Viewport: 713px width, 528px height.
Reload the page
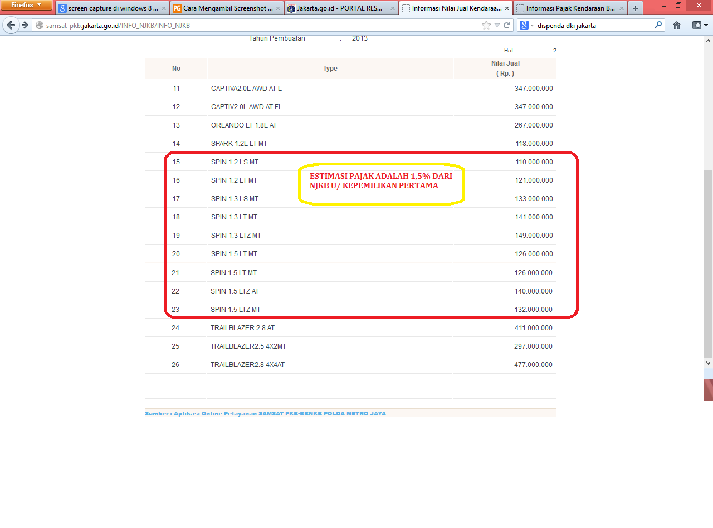point(507,25)
